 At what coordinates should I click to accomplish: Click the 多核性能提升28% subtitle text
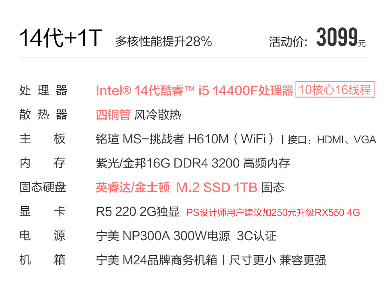pyautogui.click(x=163, y=41)
